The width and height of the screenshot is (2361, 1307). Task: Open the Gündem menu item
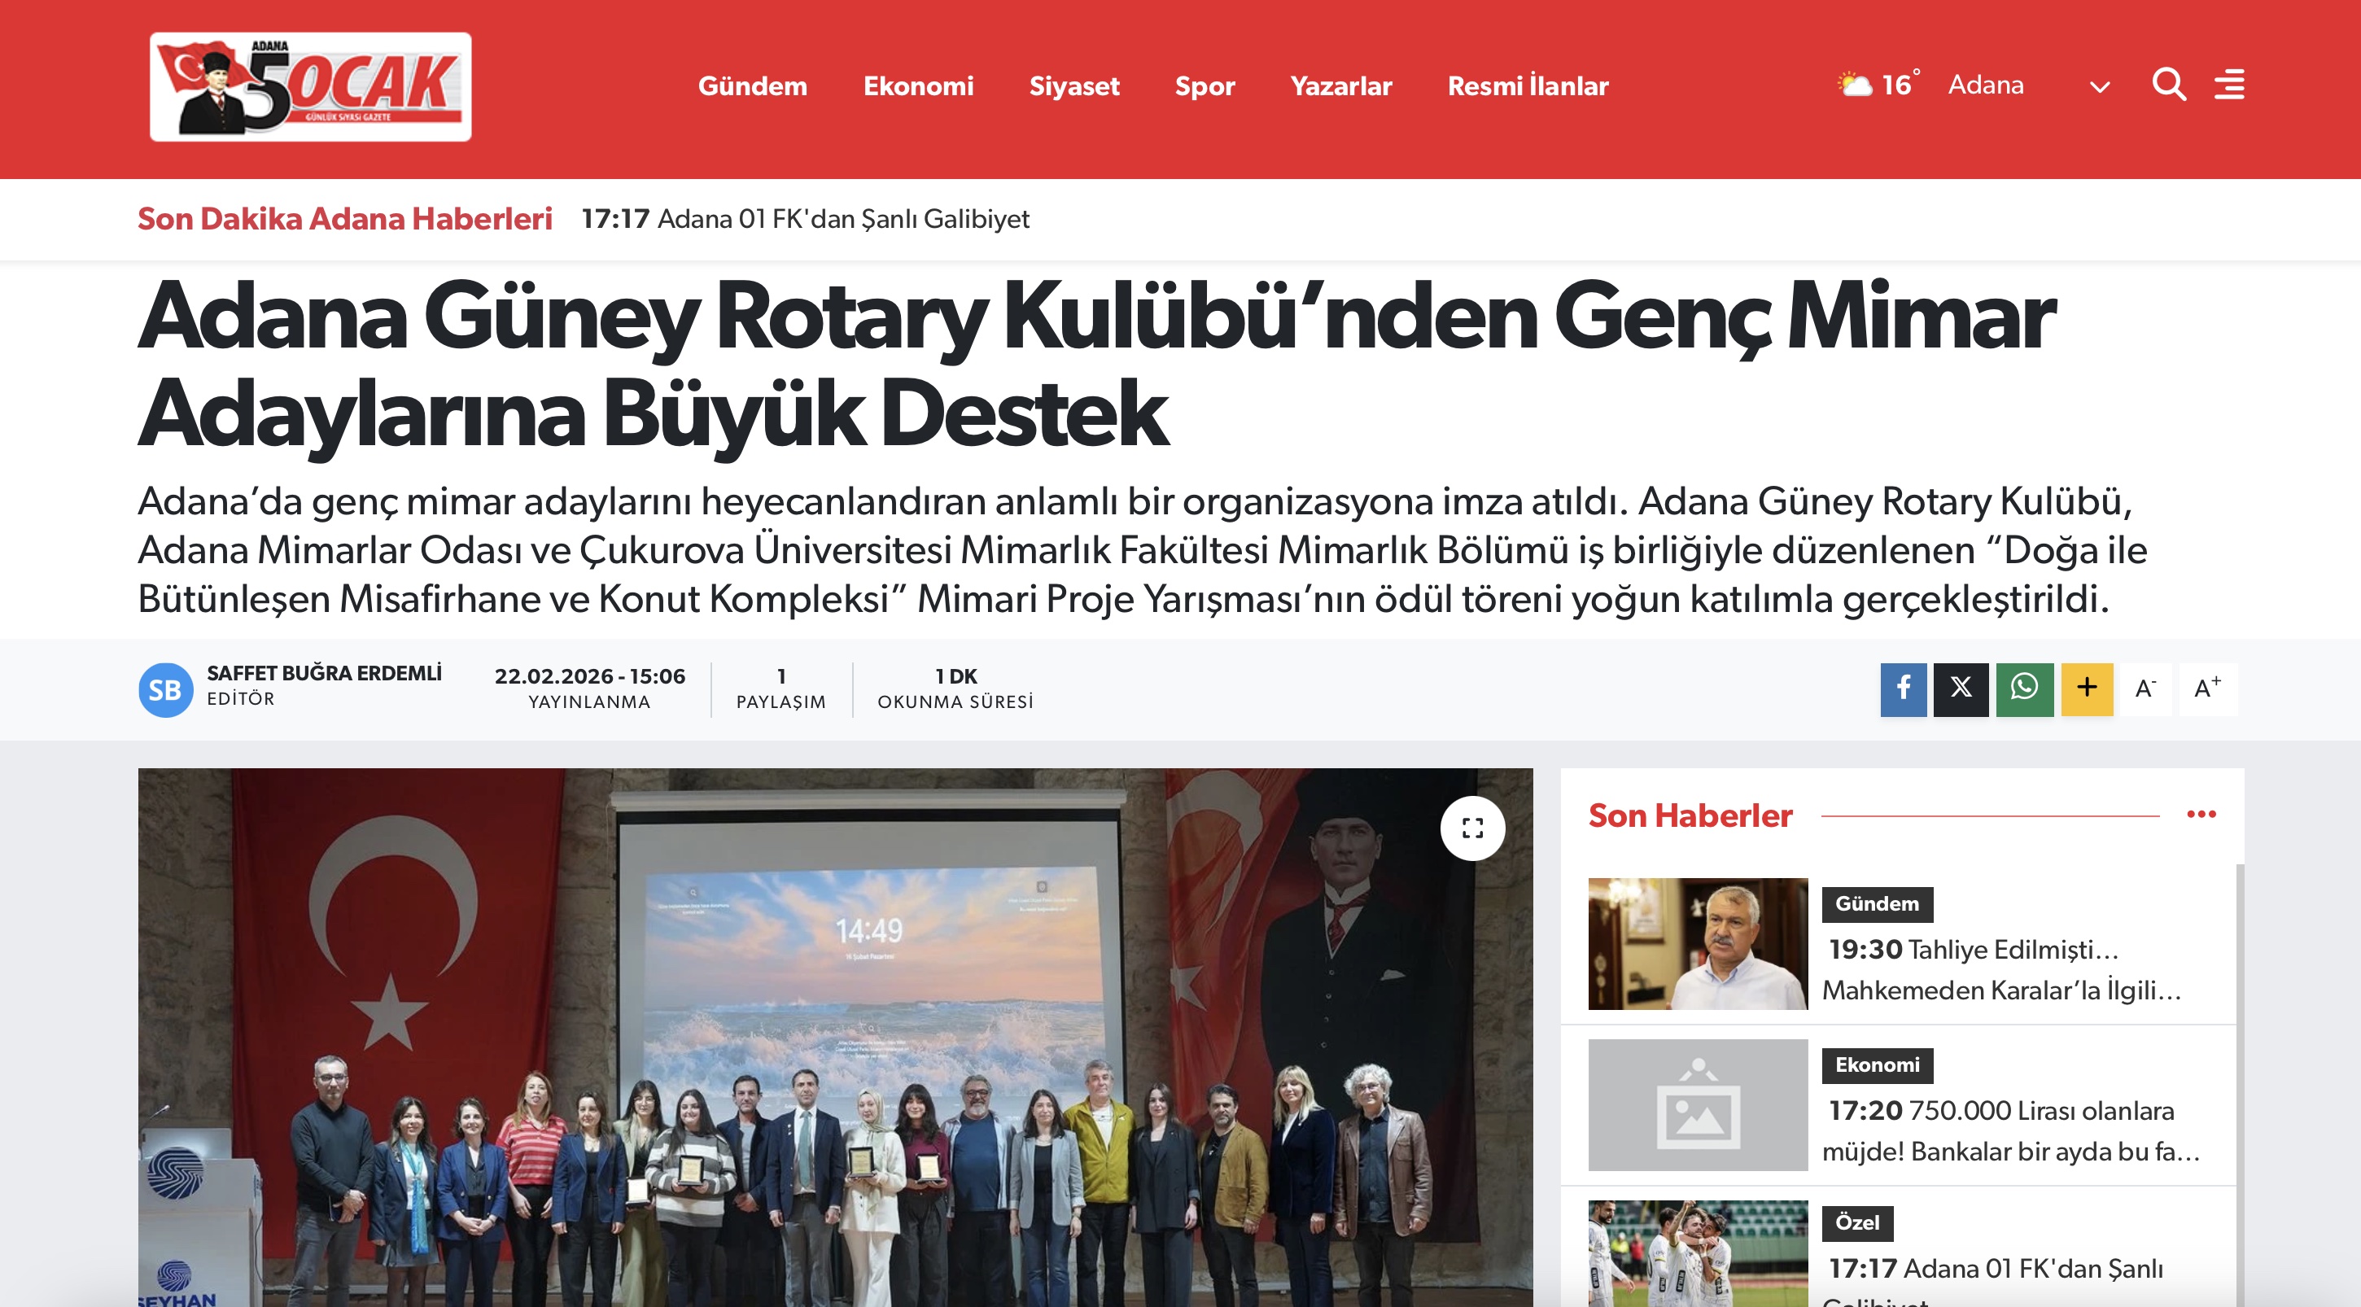[x=753, y=86]
